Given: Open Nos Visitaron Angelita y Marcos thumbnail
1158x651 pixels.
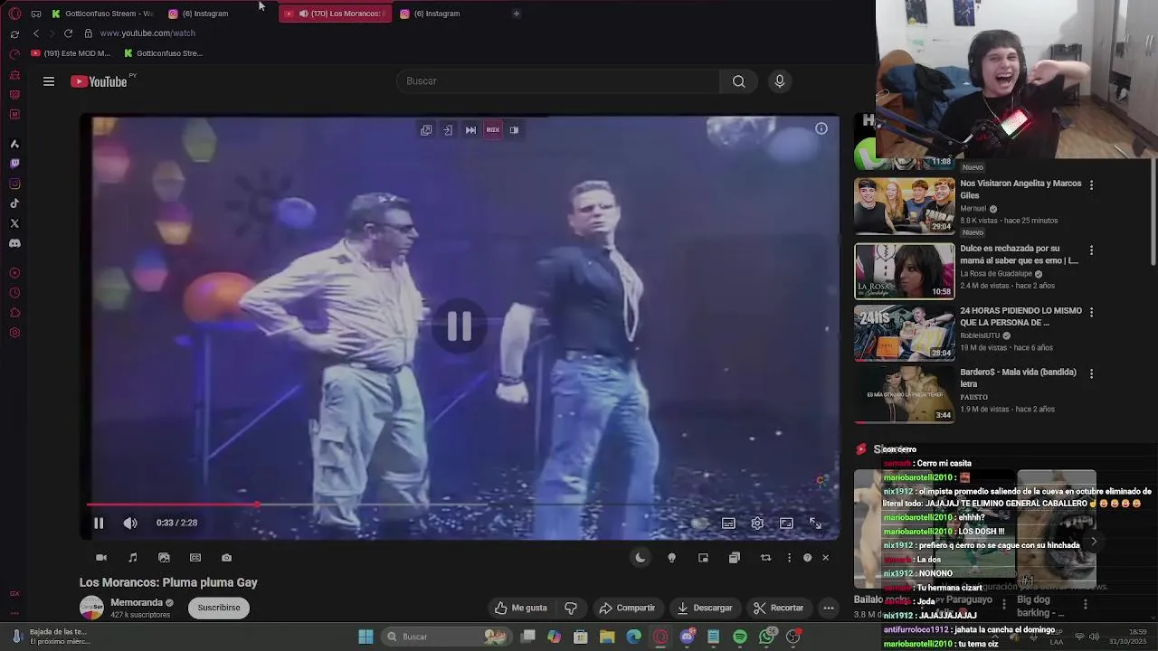Looking at the screenshot, I should (x=905, y=206).
